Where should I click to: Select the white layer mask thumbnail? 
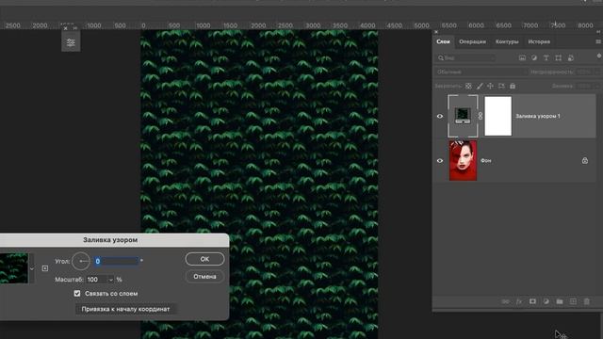[498, 116]
